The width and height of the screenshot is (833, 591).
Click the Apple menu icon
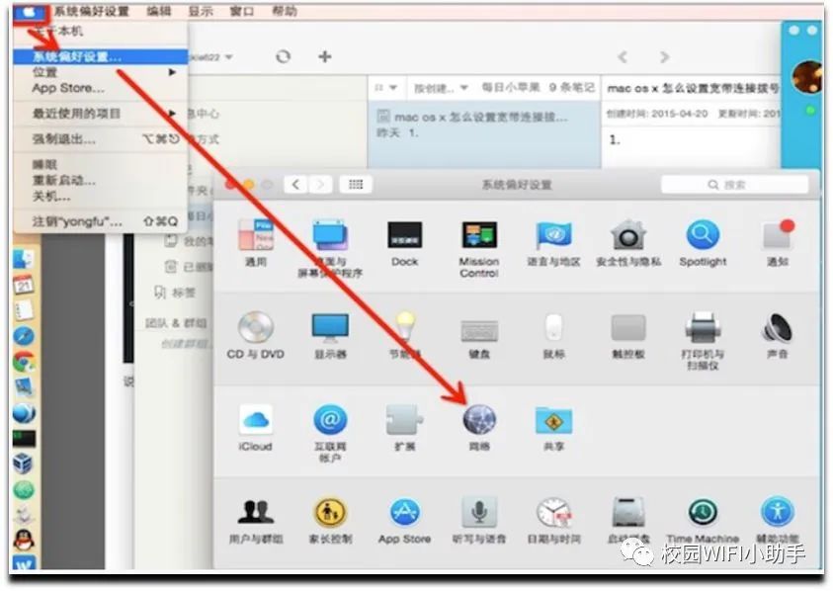(30, 12)
